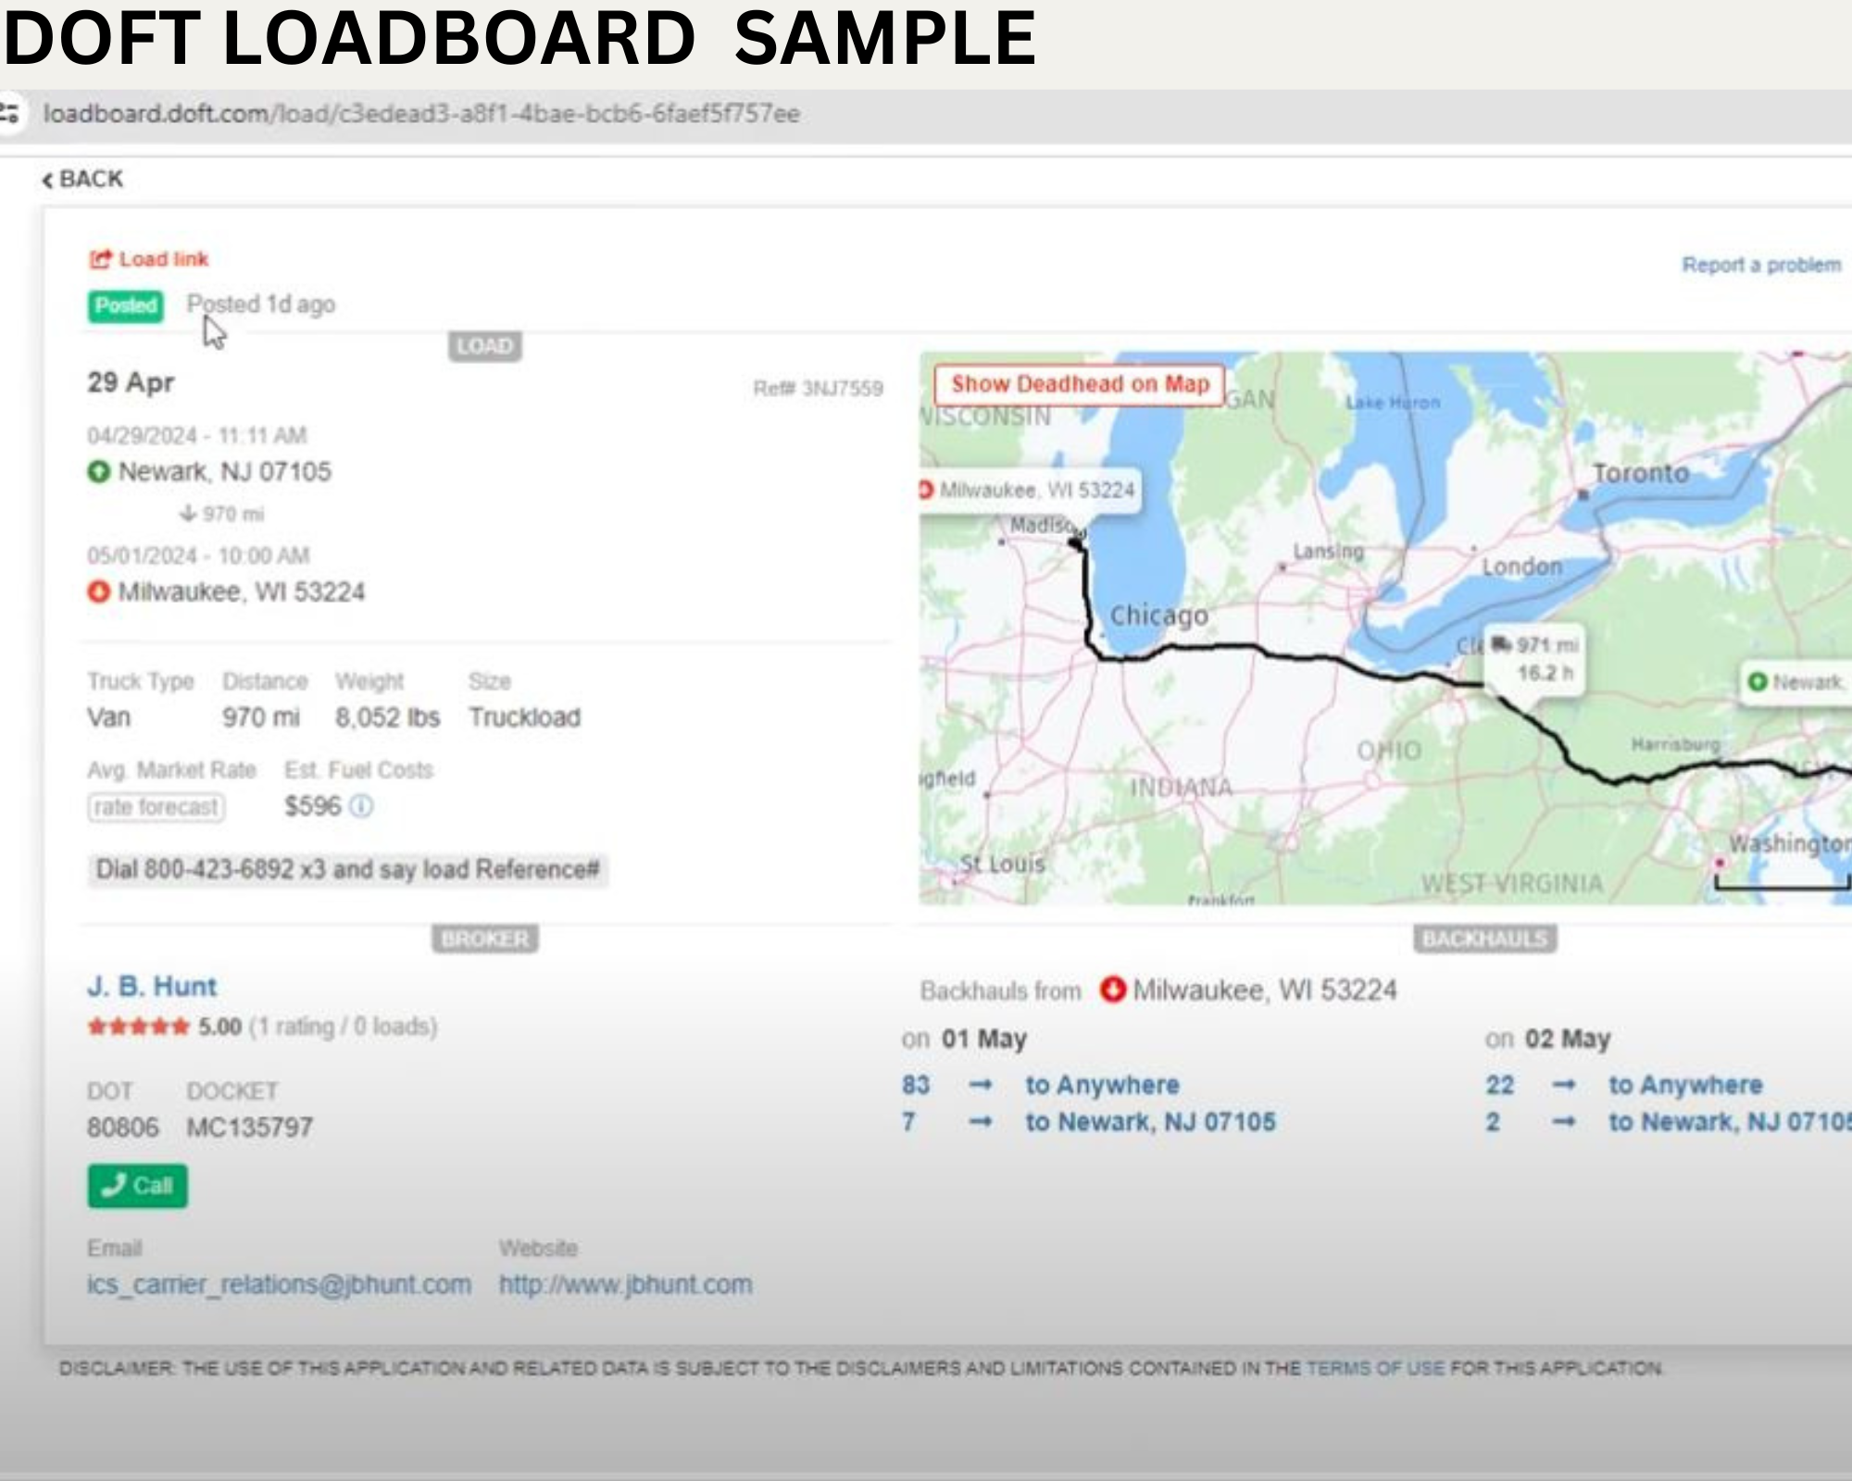Click the Load link share icon

tap(100, 259)
